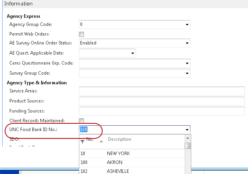Viewport: 248px width, 174px height.
Task: Toggle the Permit Web Orders checkbox
Action: pyautogui.click(x=82, y=34)
